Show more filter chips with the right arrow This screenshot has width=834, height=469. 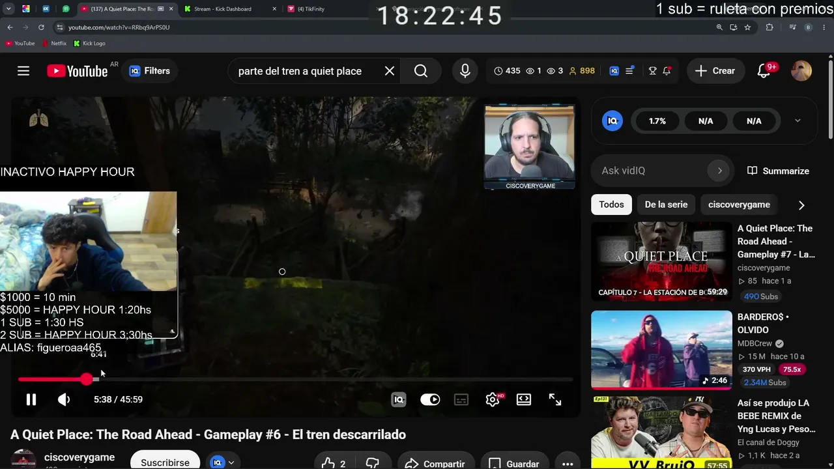pos(801,205)
